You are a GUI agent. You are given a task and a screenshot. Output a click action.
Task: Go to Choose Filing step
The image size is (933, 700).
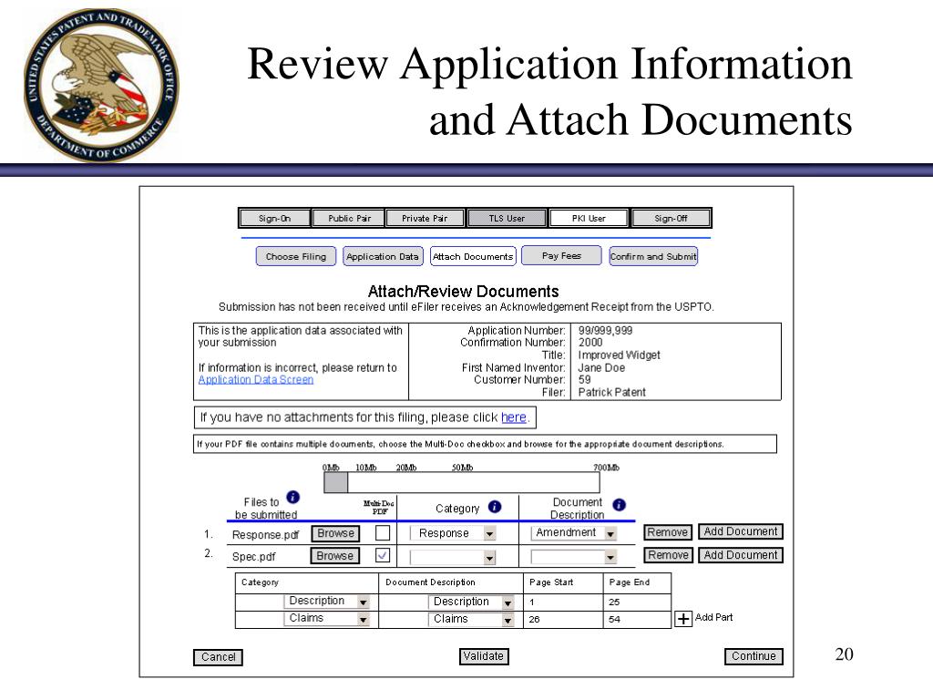(x=296, y=256)
